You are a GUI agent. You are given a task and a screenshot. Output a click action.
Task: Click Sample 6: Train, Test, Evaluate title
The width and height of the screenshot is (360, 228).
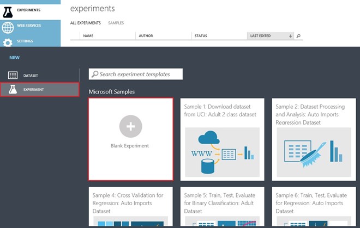(311, 203)
